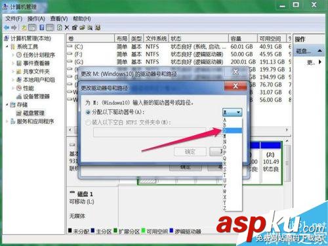Close the 更改驱动器号和路径 dialog with red X
This screenshot has height=246, width=328.
[x=236, y=86]
